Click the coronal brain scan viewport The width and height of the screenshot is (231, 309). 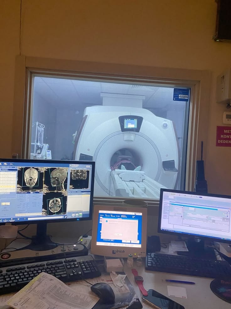click(x=31, y=177)
